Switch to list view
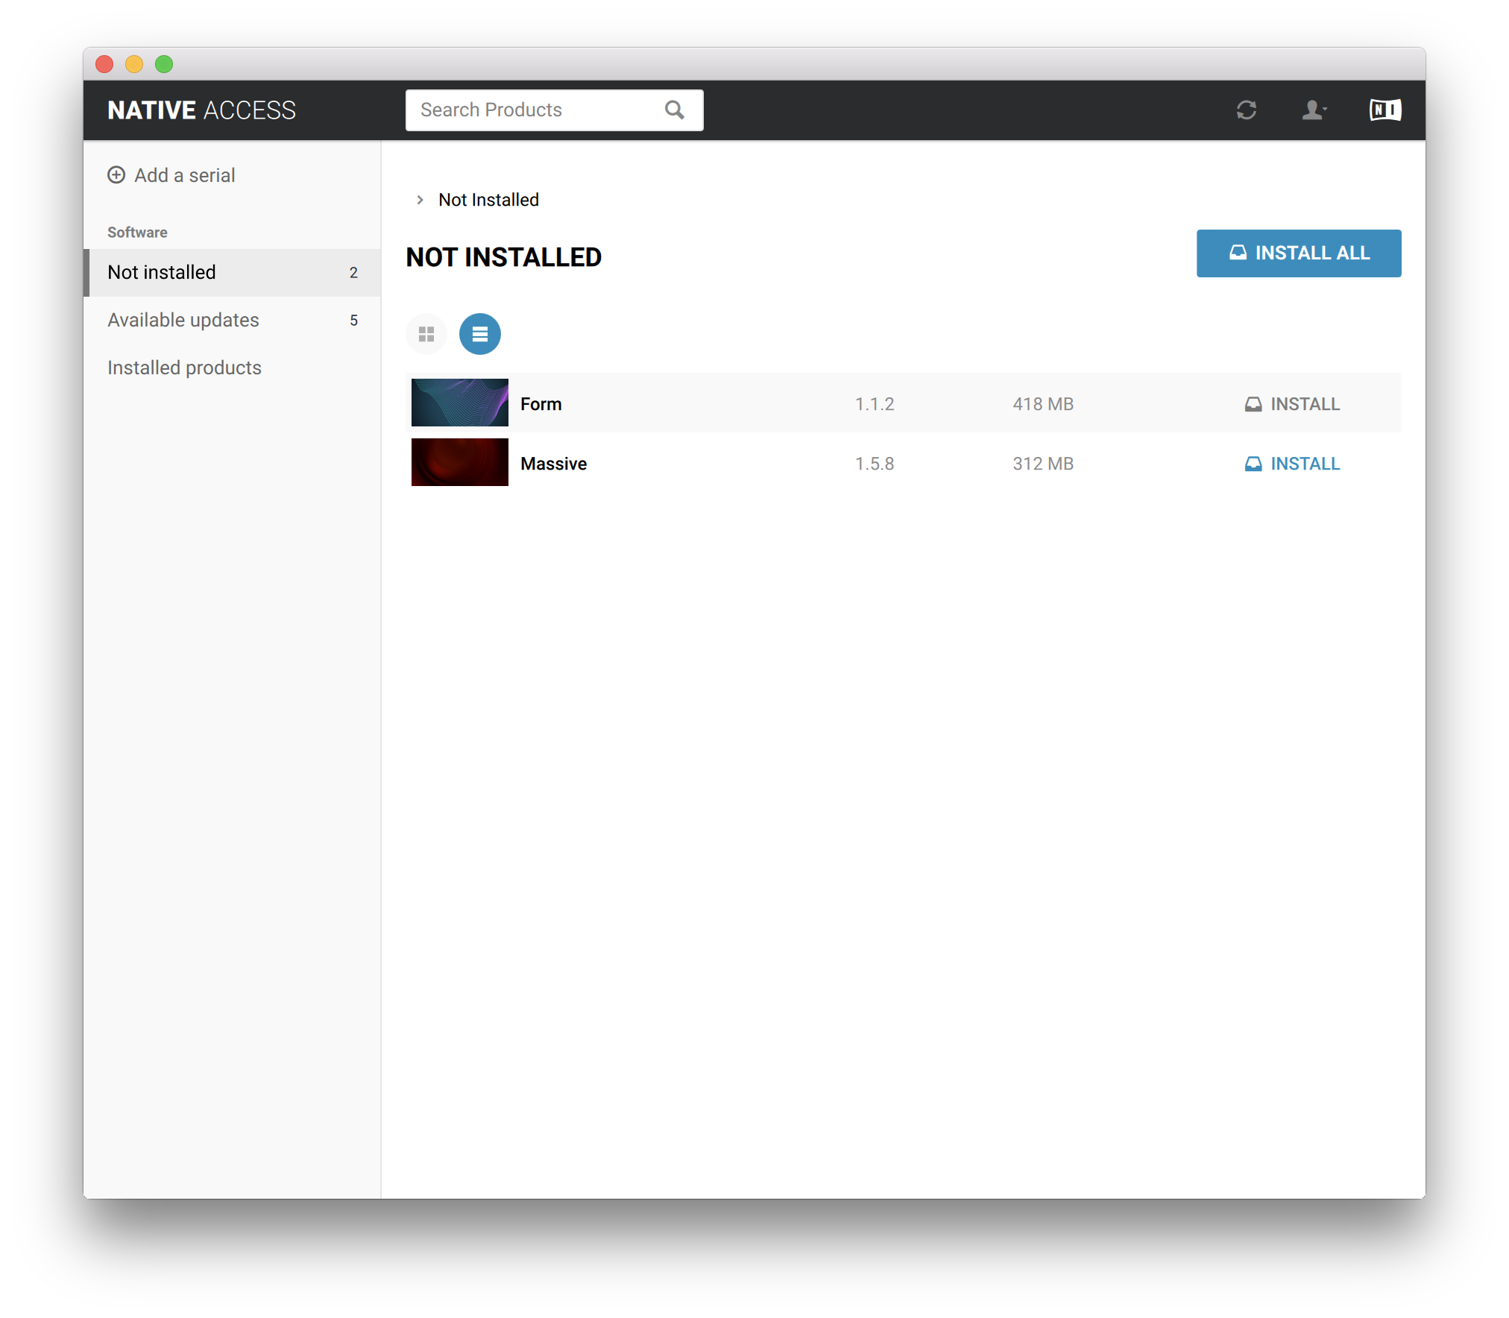1509x1318 pixels. pos(479,334)
